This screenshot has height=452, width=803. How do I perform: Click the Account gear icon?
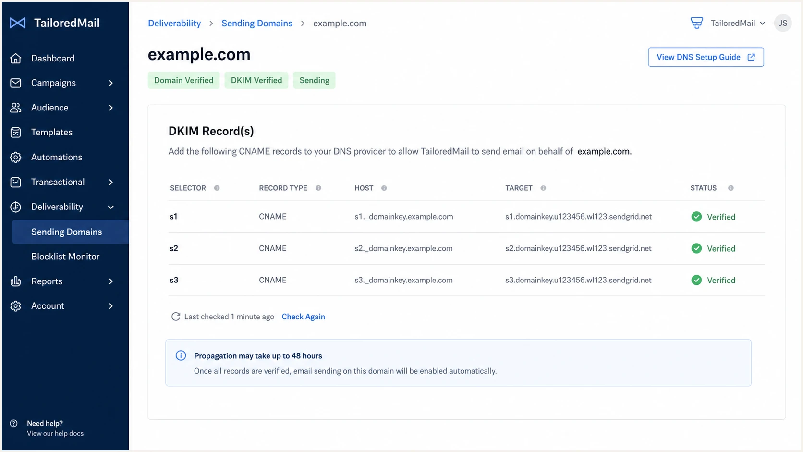[x=16, y=306]
